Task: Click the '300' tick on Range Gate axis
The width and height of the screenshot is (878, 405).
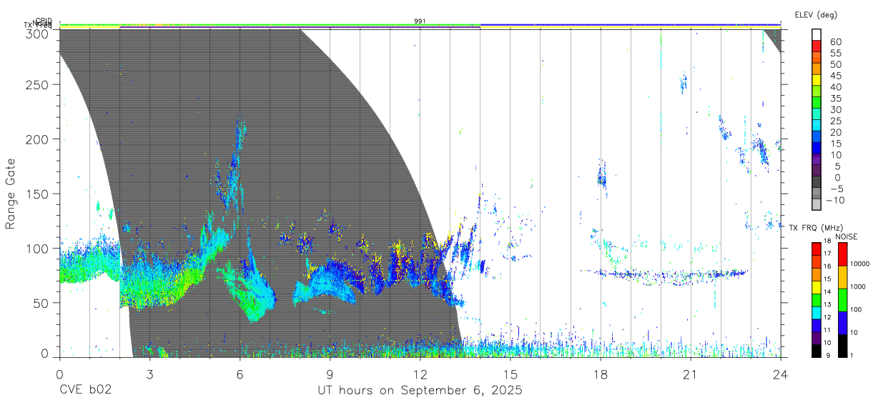Action: [38, 34]
